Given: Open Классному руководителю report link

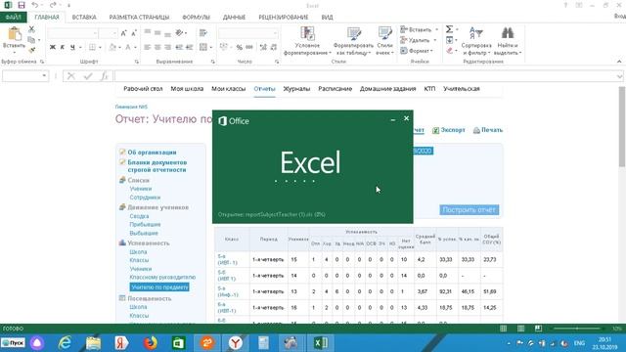Looking at the screenshot, I should click(x=162, y=277).
